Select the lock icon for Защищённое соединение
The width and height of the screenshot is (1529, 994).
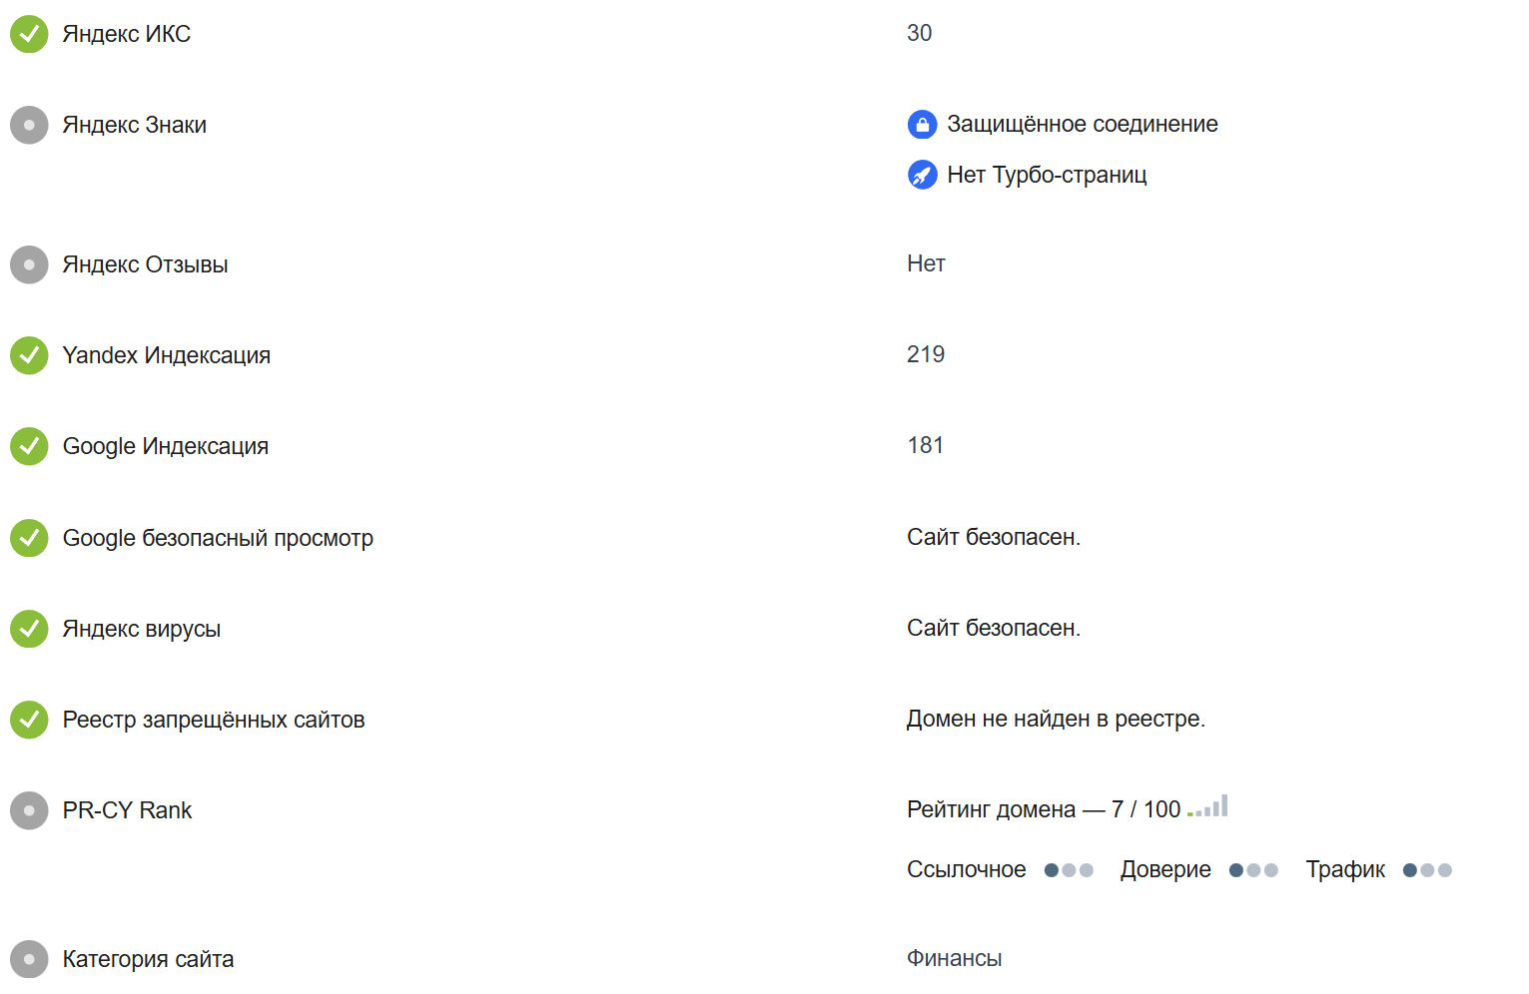(922, 124)
